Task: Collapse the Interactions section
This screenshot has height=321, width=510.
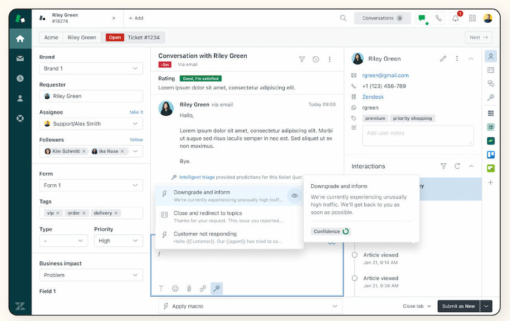Action: tap(471, 165)
